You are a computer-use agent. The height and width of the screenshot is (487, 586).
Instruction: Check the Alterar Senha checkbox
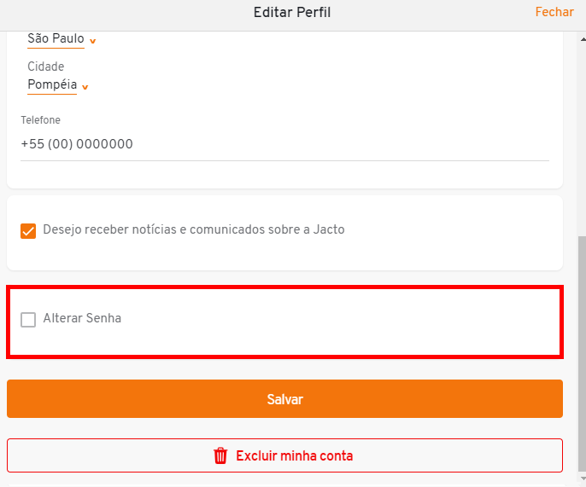[x=28, y=320]
